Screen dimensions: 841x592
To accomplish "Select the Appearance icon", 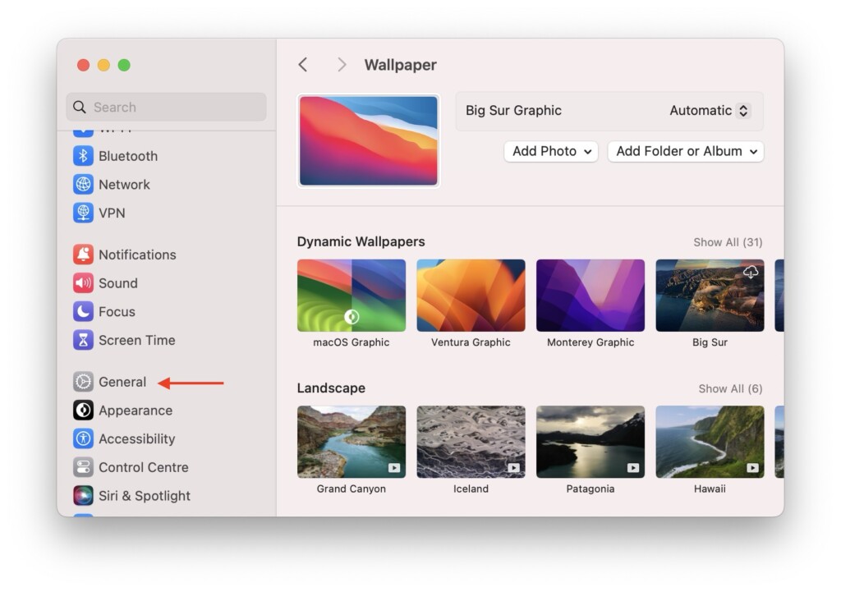I will [83, 411].
